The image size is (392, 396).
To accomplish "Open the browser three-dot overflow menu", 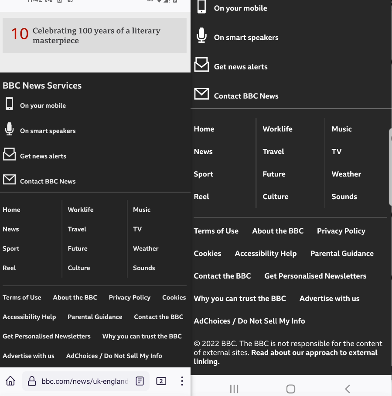I will coord(182,381).
